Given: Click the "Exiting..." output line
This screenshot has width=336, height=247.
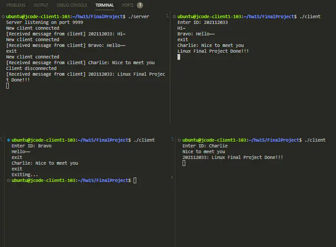Looking at the screenshot, I should (24, 174).
